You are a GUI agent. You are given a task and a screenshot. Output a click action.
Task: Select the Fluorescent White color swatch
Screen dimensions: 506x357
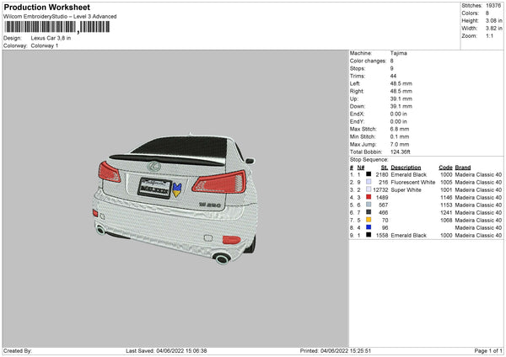click(369, 182)
